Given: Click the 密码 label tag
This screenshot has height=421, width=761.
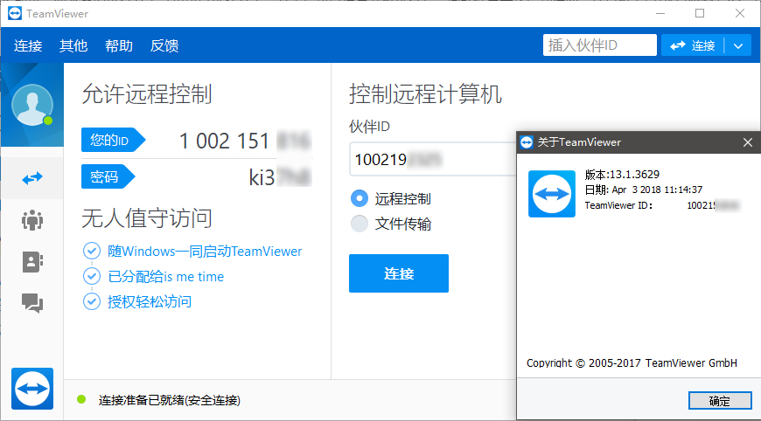Looking at the screenshot, I should click(108, 176).
